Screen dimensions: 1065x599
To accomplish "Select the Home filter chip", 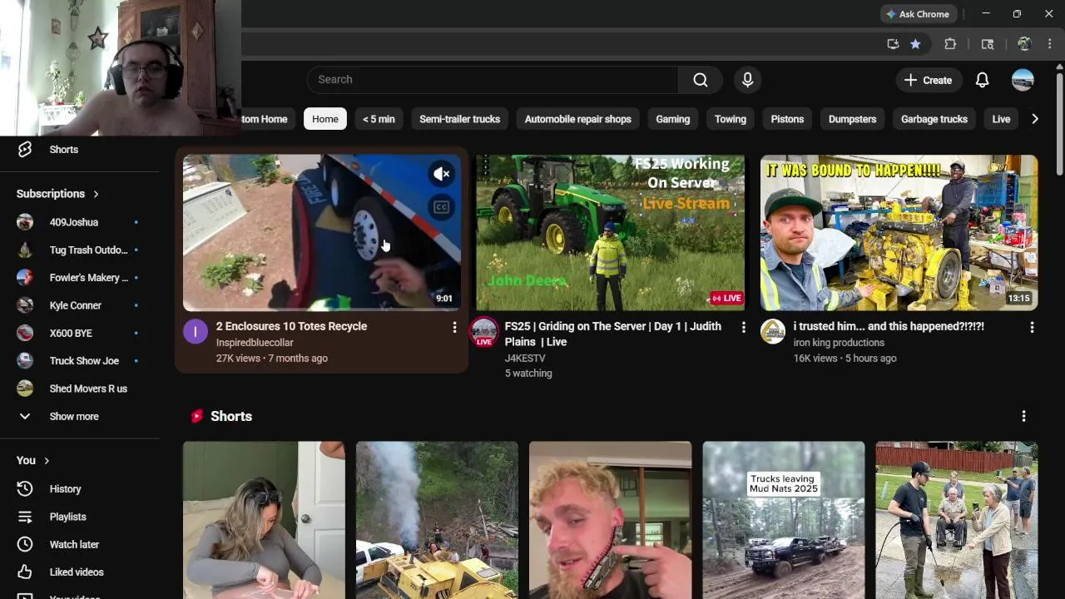I will [x=325, y=119].
